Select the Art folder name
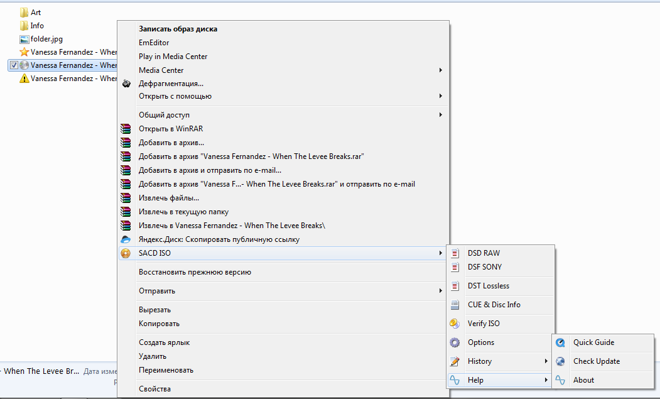 tap(36, 13)
